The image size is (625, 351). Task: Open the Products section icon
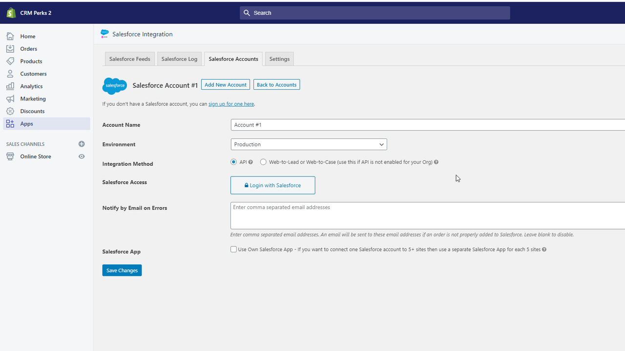10,61
